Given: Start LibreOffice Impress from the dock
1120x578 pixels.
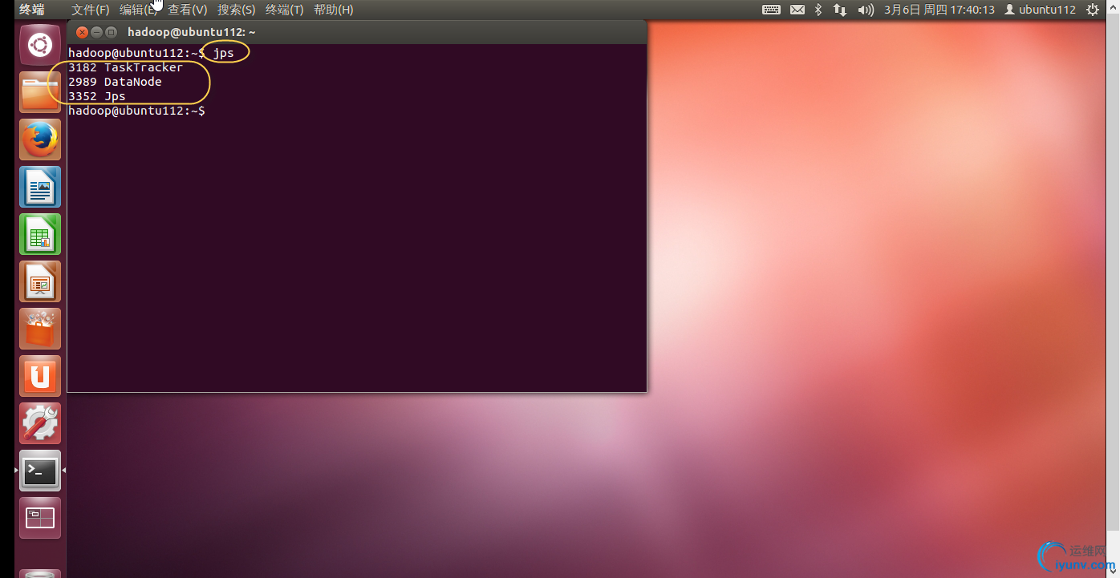Looking at the screenshot, I should 39,281.
